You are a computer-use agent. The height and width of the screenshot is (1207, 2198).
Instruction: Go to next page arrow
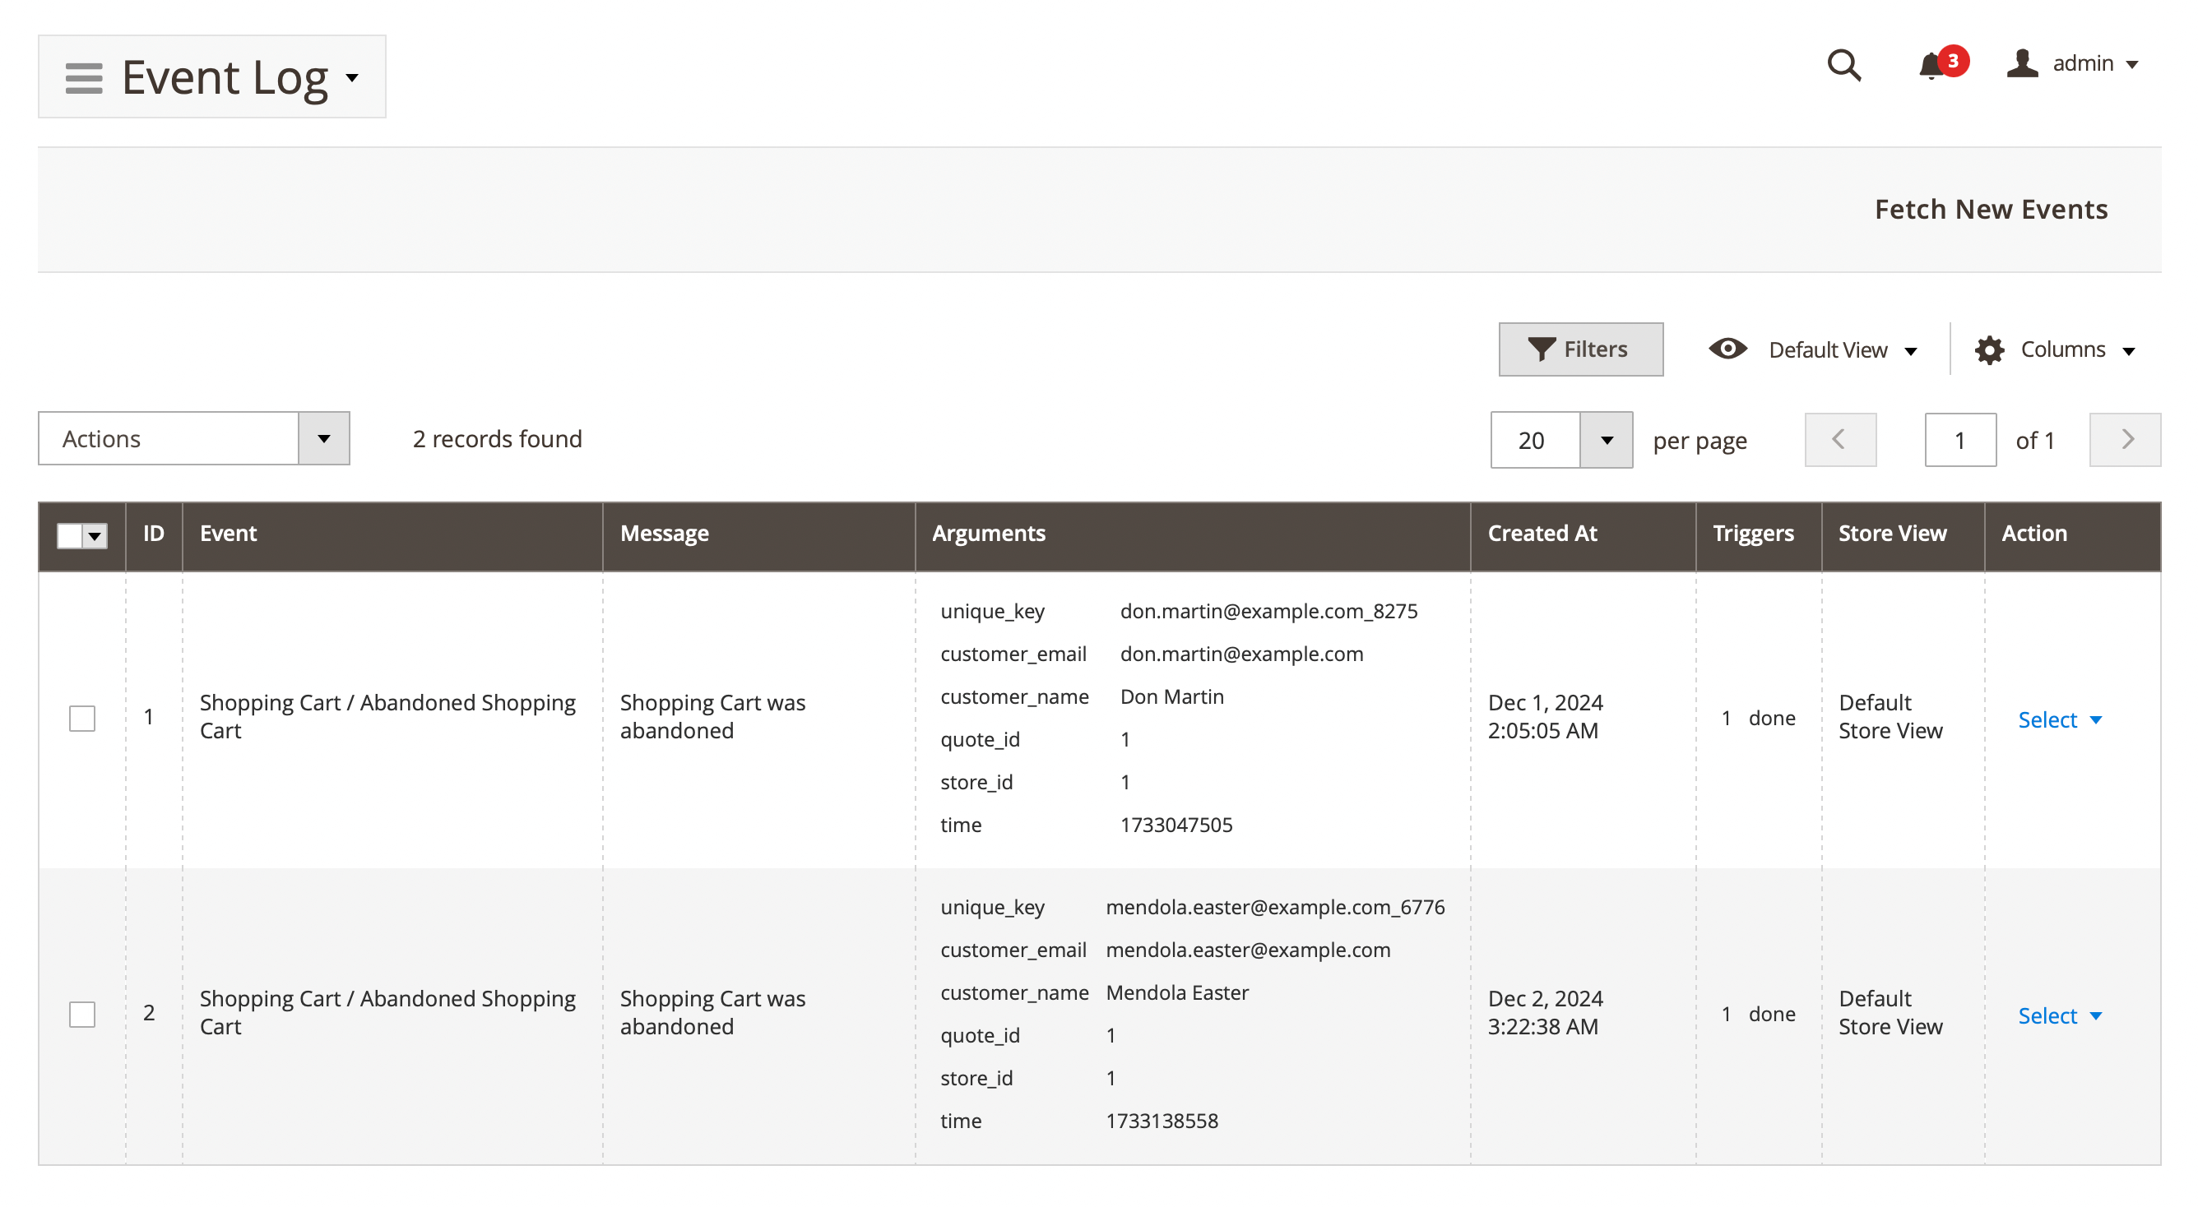pyautogui.click(x=2125, y=439)
